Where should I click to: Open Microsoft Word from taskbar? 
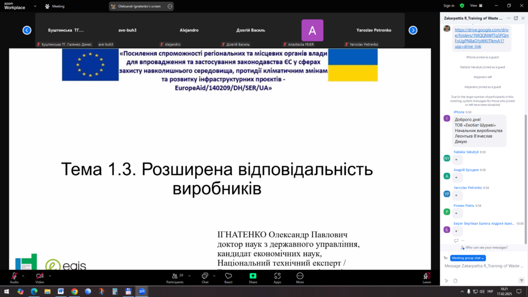coord(61,292)
